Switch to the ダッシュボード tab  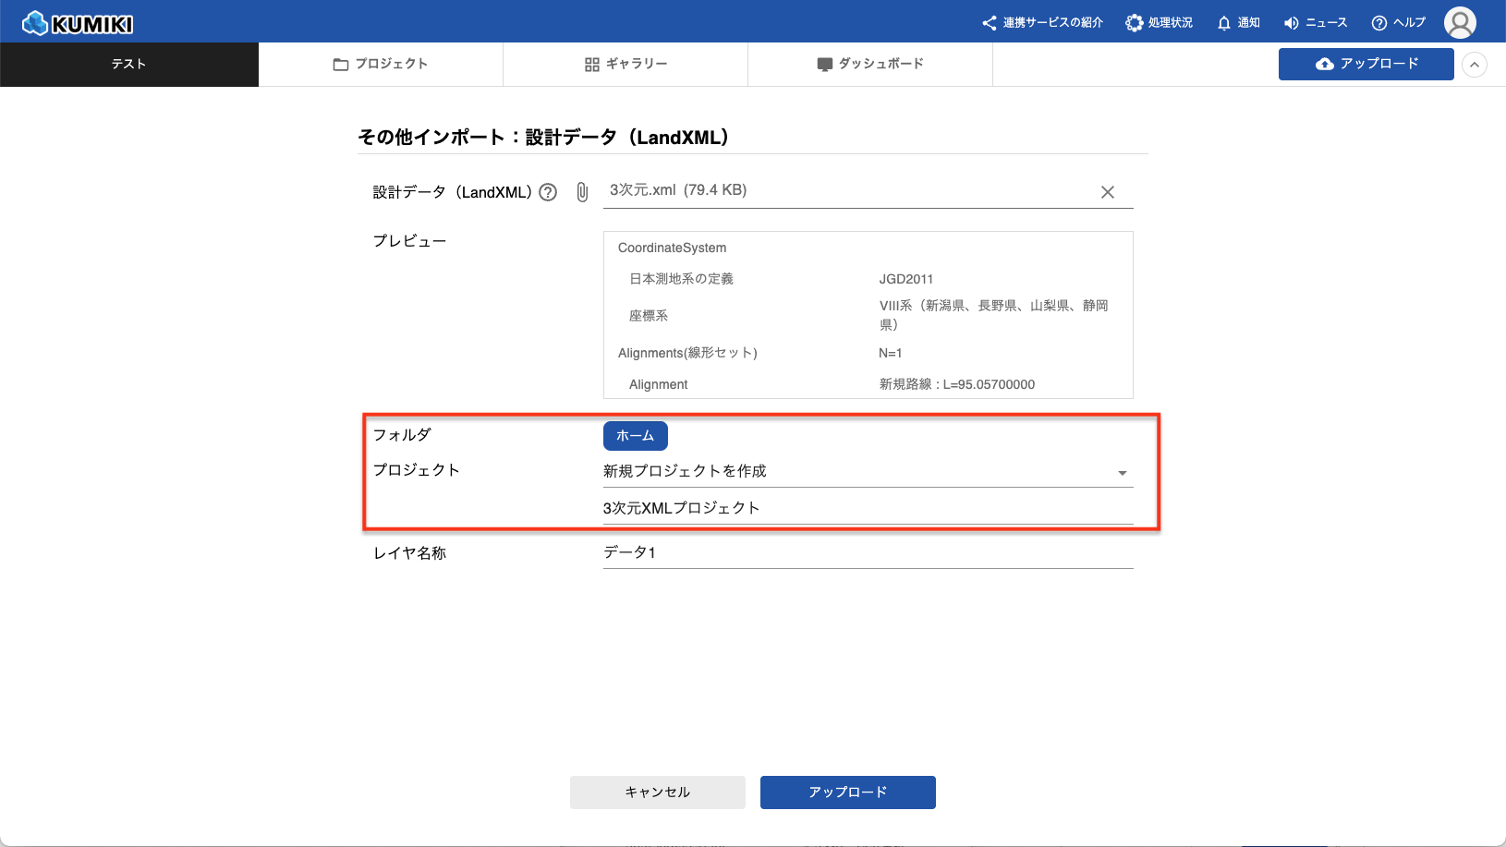pos(870,64)
